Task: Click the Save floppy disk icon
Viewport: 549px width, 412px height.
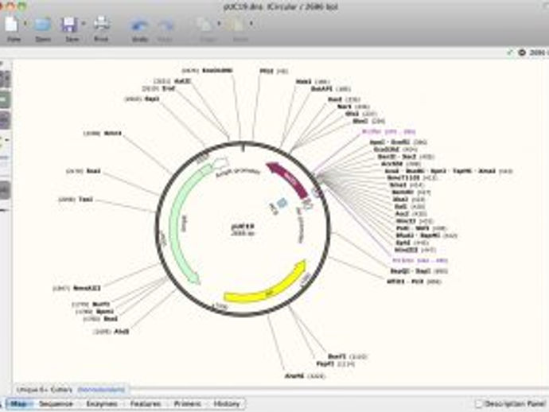Action: (x=69, y=25)
